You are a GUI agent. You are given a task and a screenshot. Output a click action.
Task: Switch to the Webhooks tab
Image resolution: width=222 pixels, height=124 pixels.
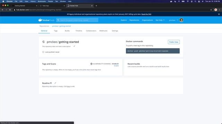pos(103,31)
